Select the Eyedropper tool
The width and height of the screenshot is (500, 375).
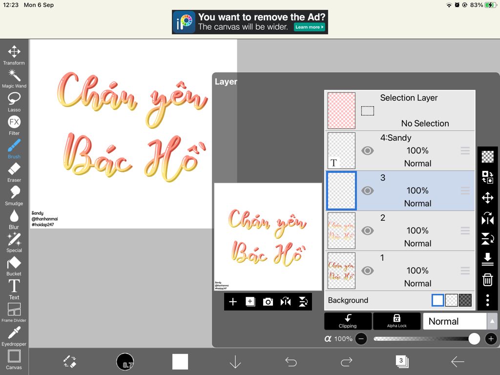(14, 336)
